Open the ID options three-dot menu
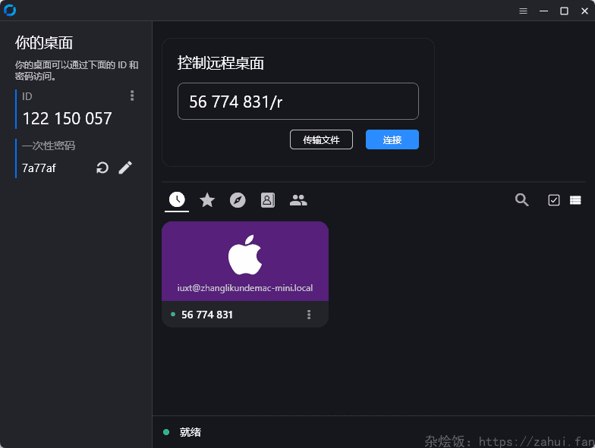595x448 pixels. (x=132, y=96)
